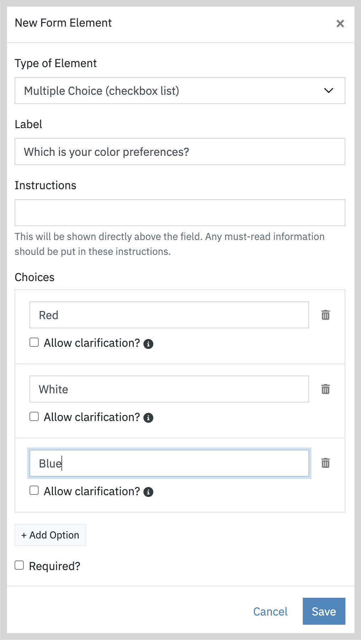Show clarification info icon for Red choice

point(148,344)
